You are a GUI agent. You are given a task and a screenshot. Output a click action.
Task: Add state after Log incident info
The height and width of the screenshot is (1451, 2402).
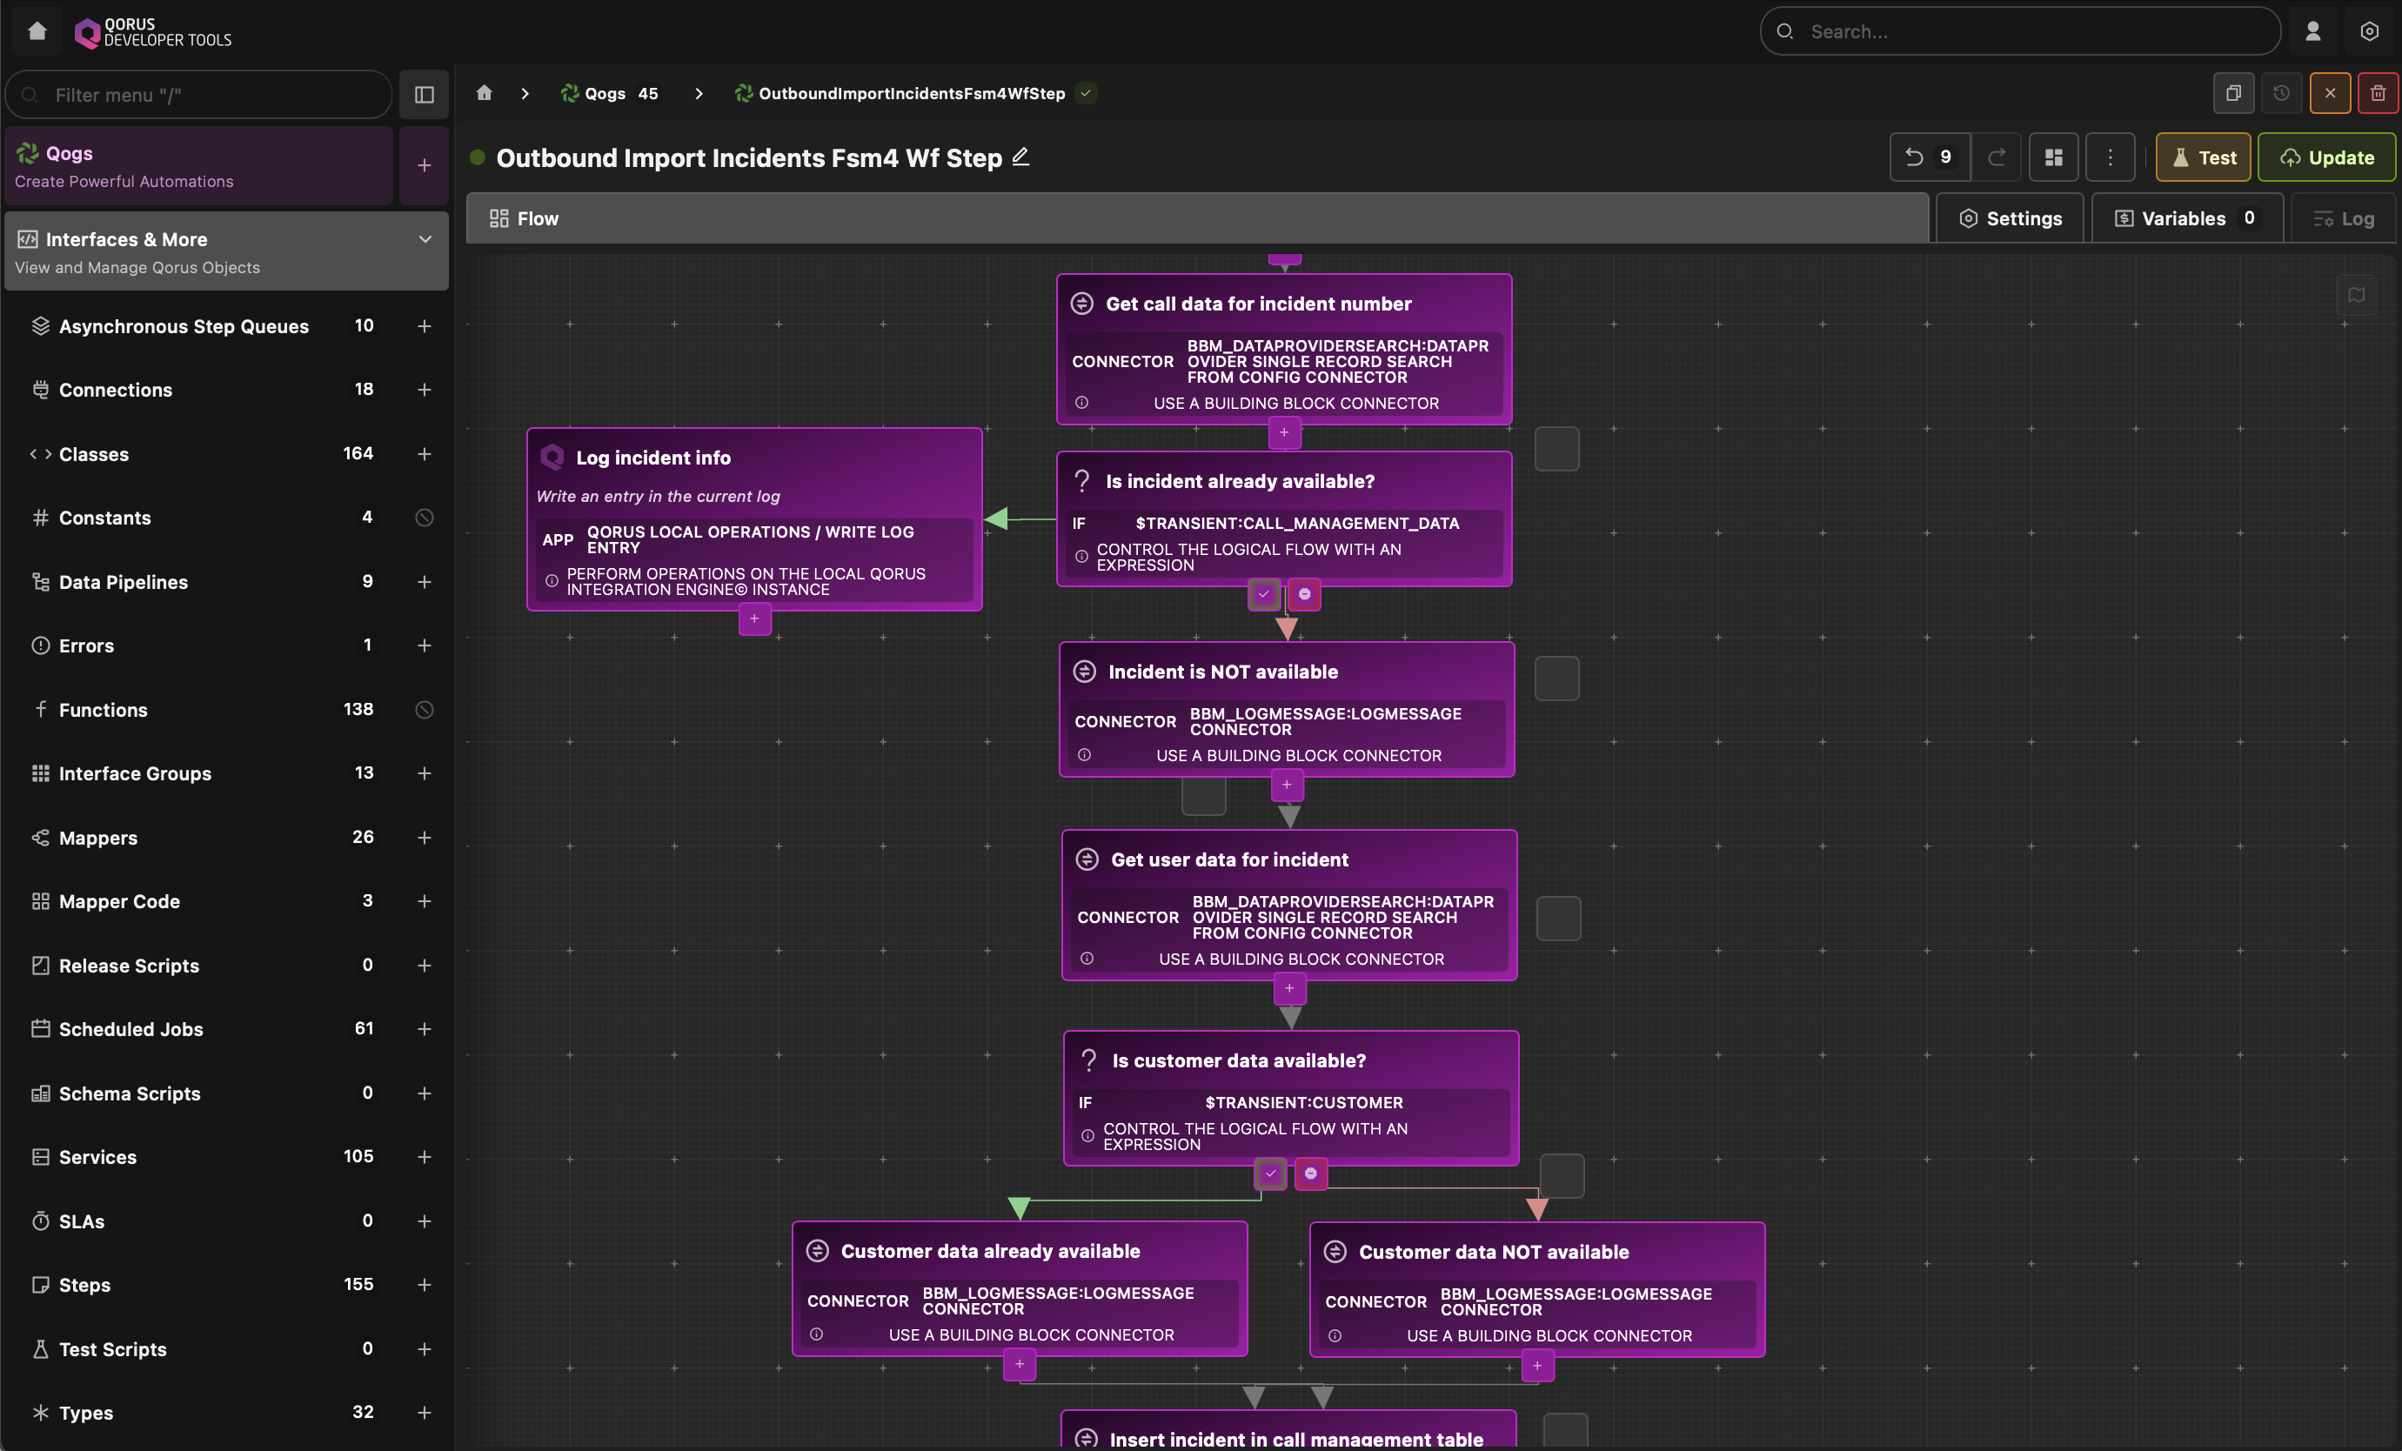754,619
